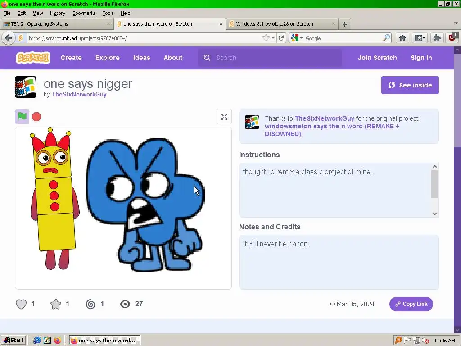Click the Firefox quick launch icon

pyautogui.click(x=57, y=341)
